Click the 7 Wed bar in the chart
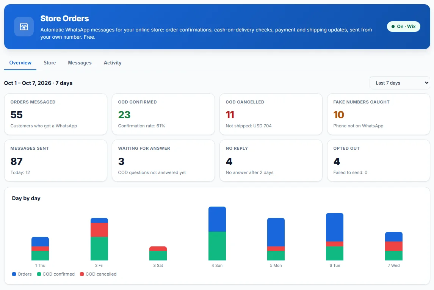 point(393,246)
